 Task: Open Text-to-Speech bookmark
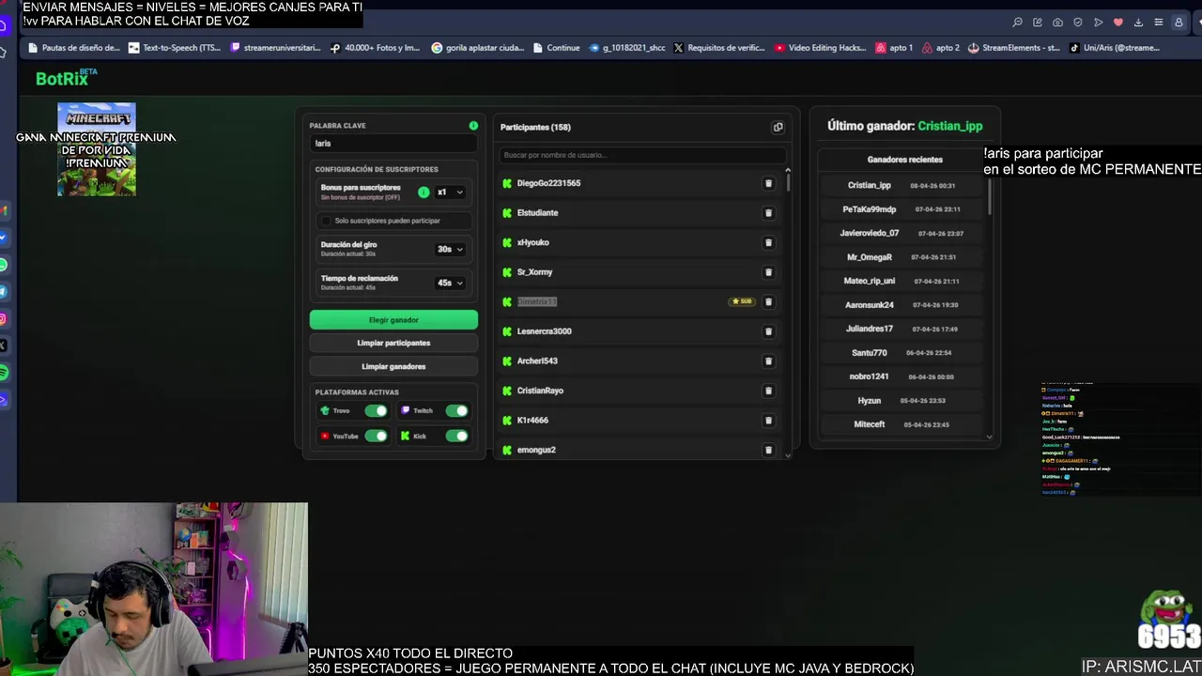coord(175,48)
